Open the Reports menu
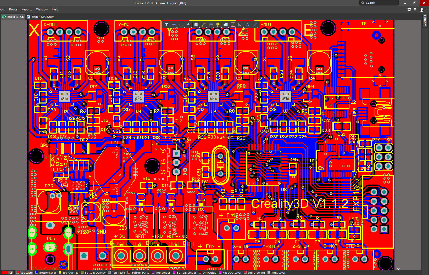This screenshot has width=429, height=275. coord(27,9)
